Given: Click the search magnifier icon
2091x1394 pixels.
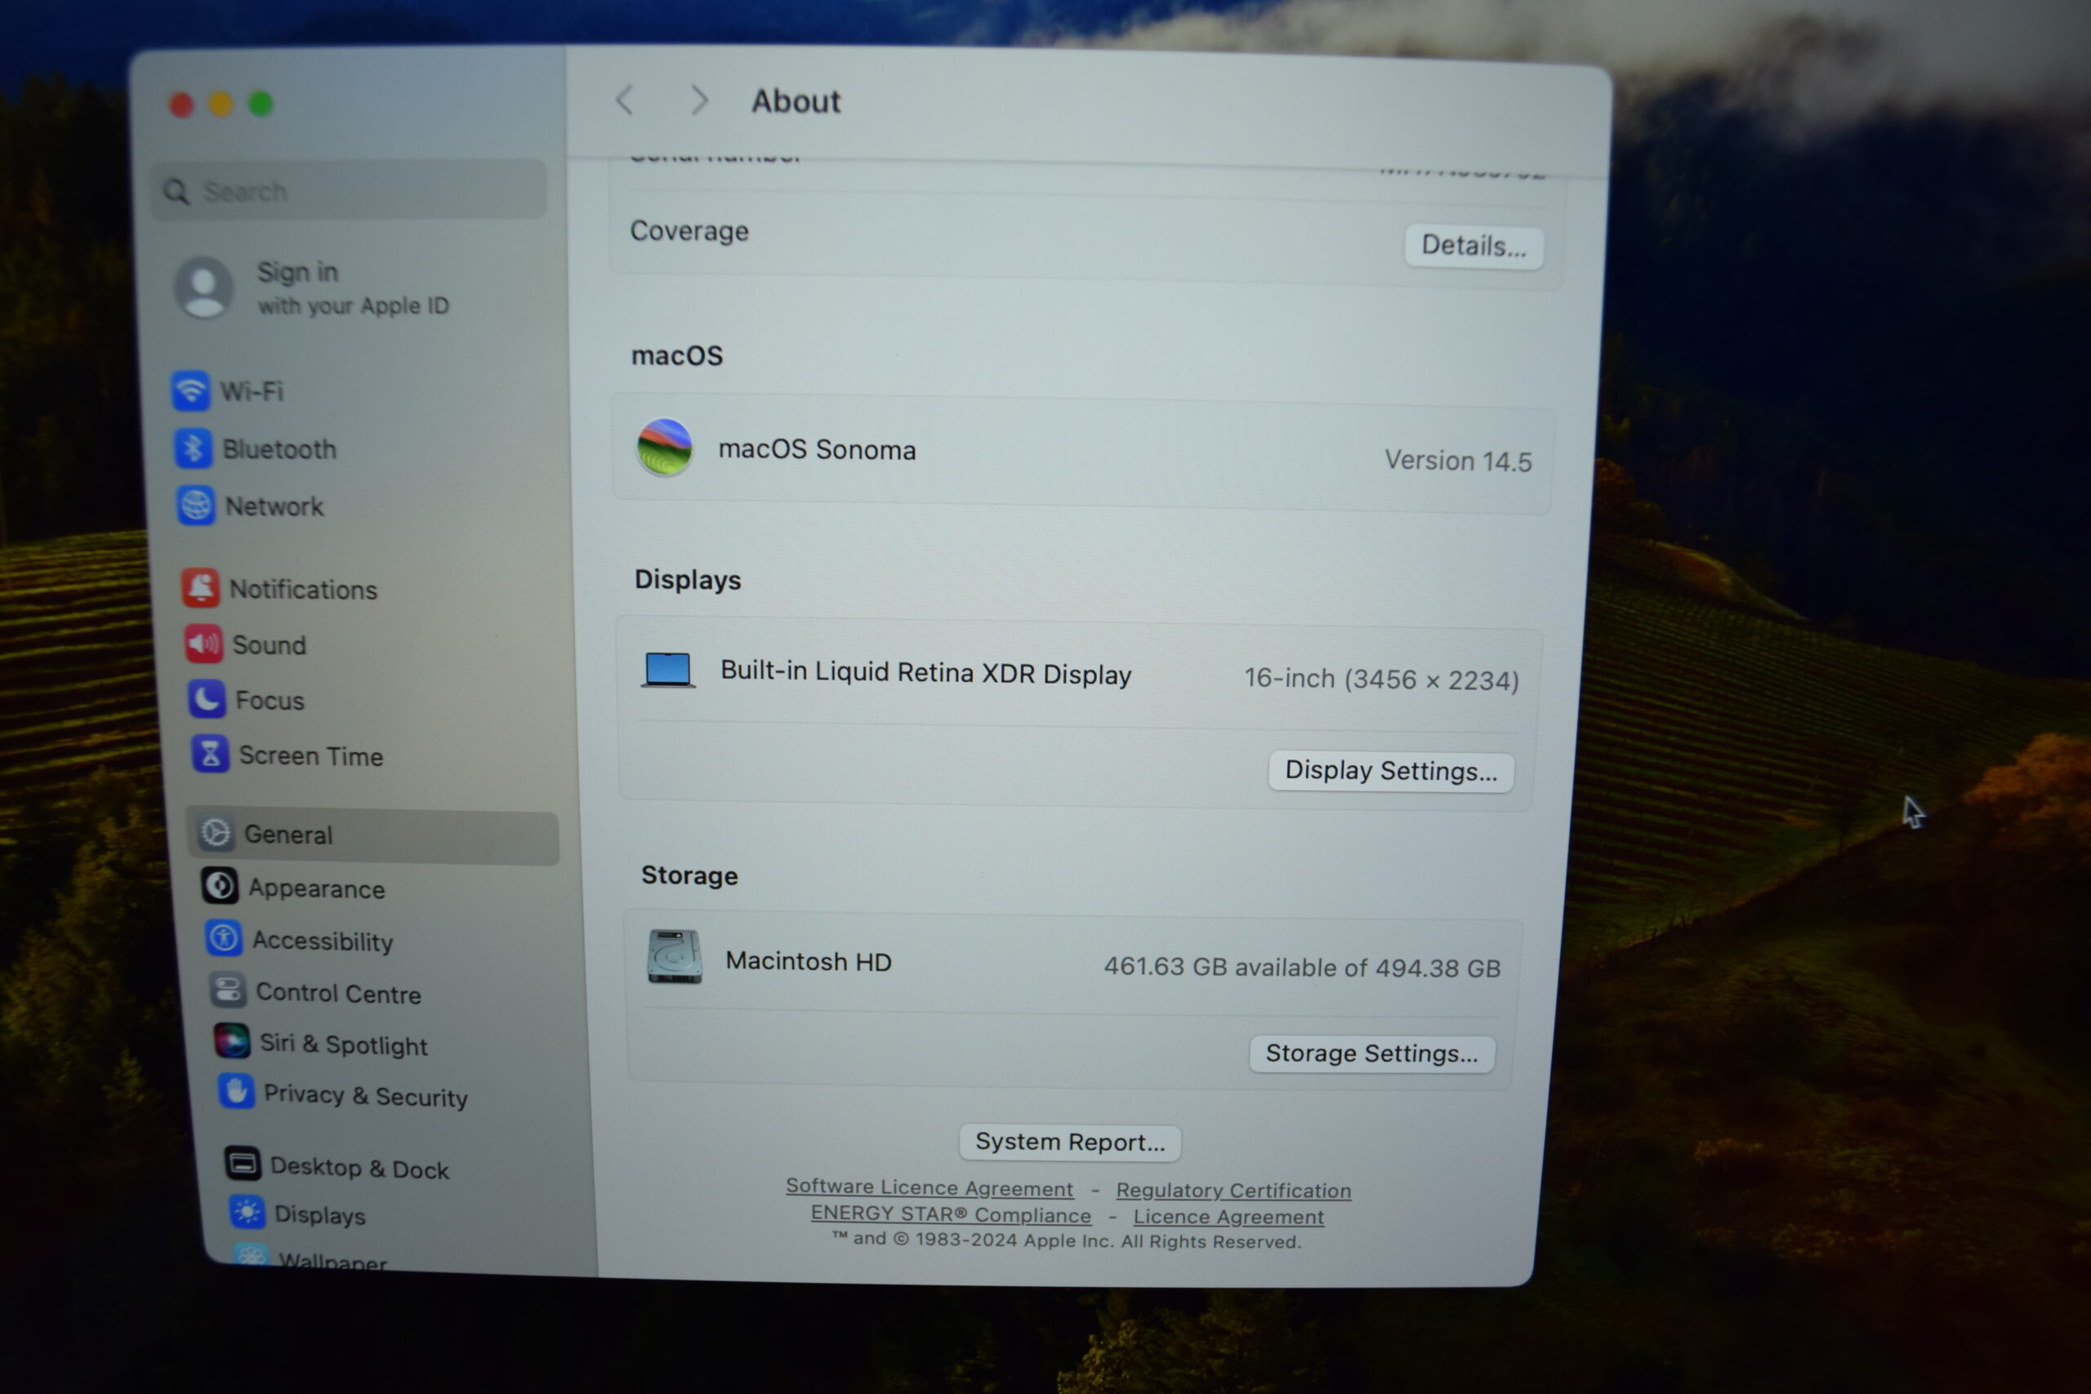Looking at the screenshot, I should (x=176, y=191).
